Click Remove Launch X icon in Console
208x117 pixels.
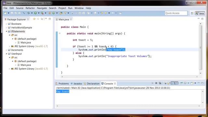click(x=156, y=83)
